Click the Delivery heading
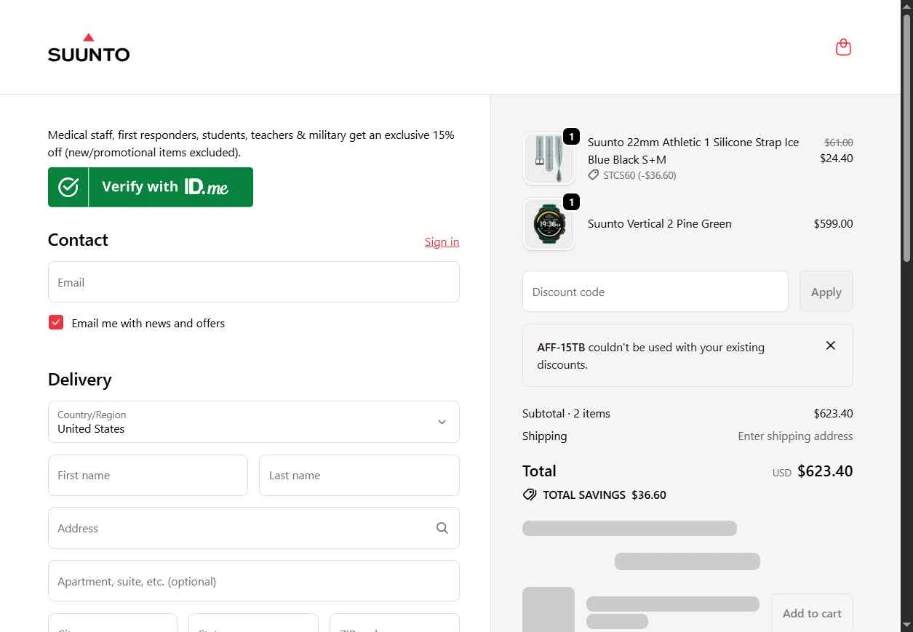This screenshot has height=632, width=913. tap(80, 380)
